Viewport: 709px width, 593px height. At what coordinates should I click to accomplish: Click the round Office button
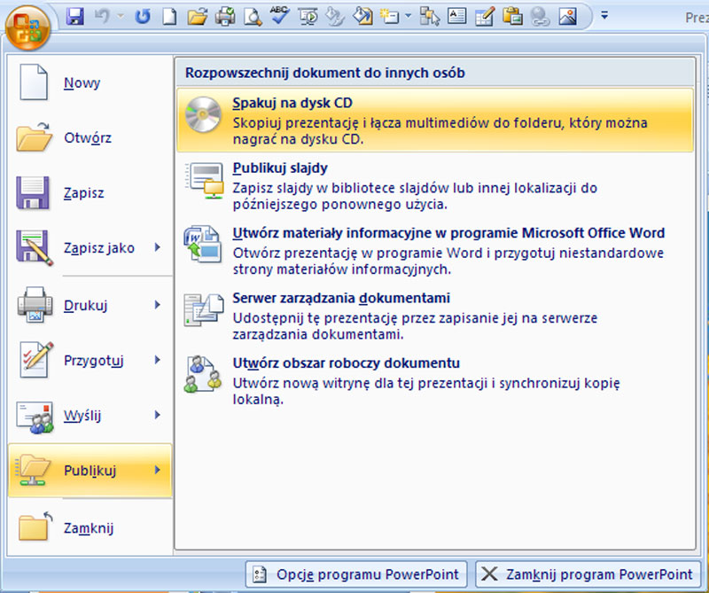point(27,27)
